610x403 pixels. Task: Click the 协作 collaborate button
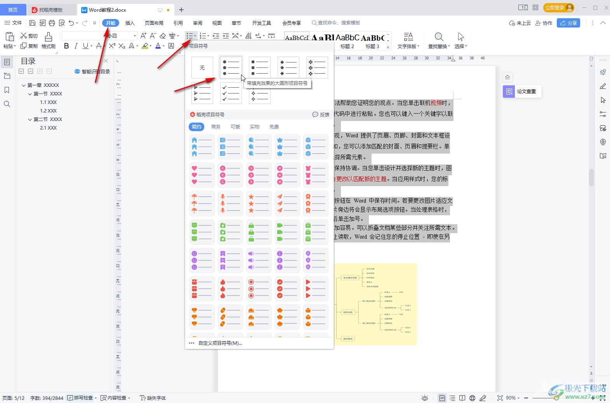click(544, 23)
